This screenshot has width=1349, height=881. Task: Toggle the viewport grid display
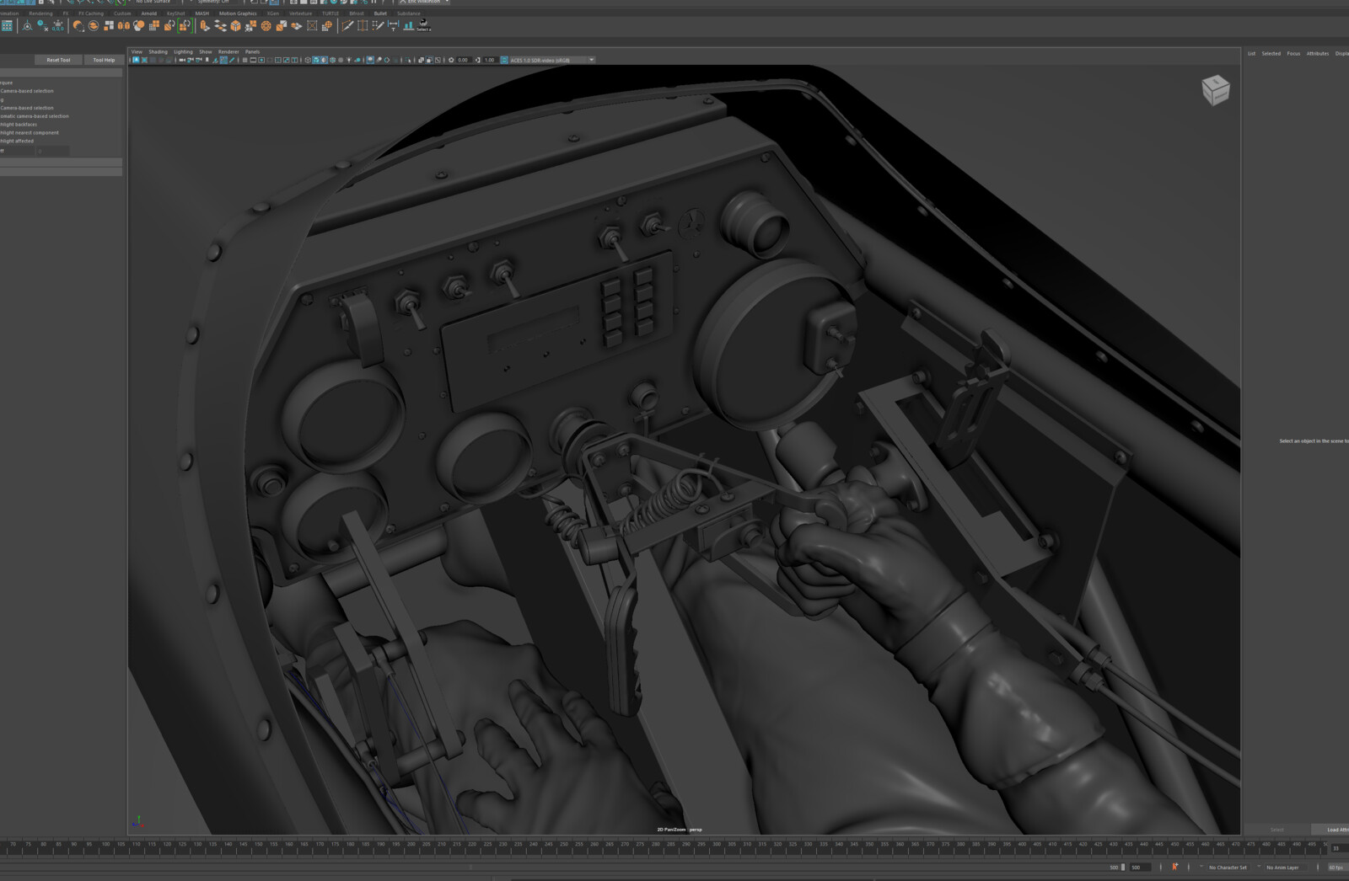[245, 60]
